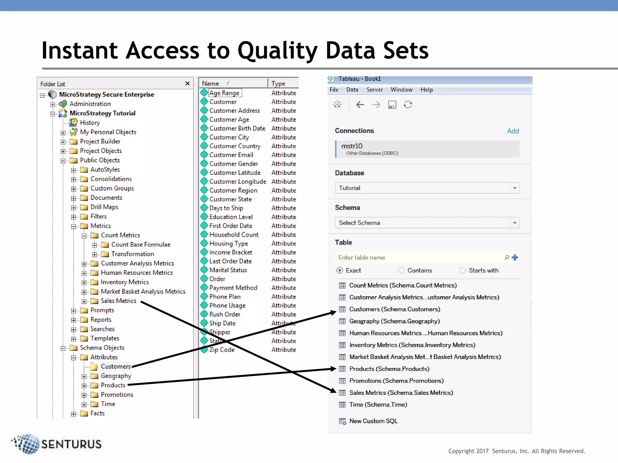618x463 pixels.
Task: Select the Reports folder in tree
Action: coord(101,320)
